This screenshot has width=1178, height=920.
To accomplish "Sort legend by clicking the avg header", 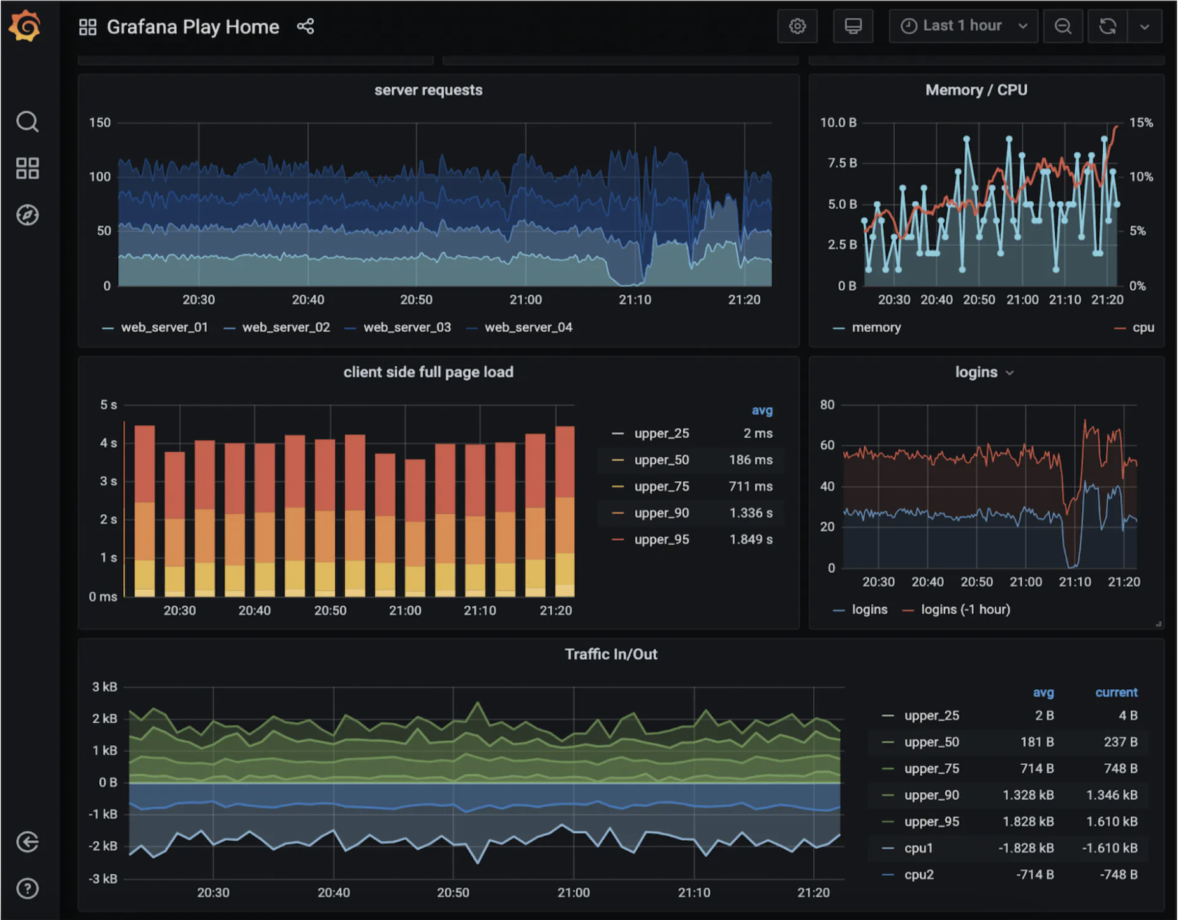I will [x=1043, y=692].
